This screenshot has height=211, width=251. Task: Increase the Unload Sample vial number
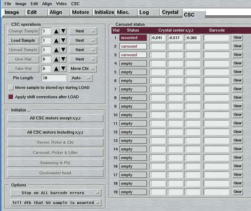tap(57, 50)
